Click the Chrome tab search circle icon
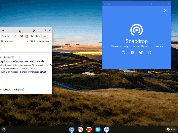This screenshot has width=178, height=133. 34,30
